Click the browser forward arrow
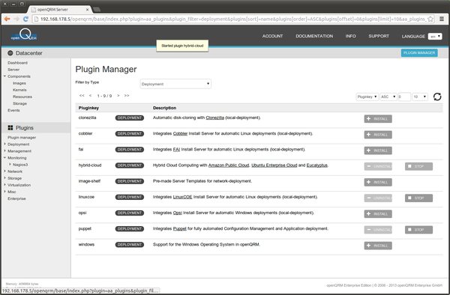Viewport: 450px width, 295px height. (16, 19)
